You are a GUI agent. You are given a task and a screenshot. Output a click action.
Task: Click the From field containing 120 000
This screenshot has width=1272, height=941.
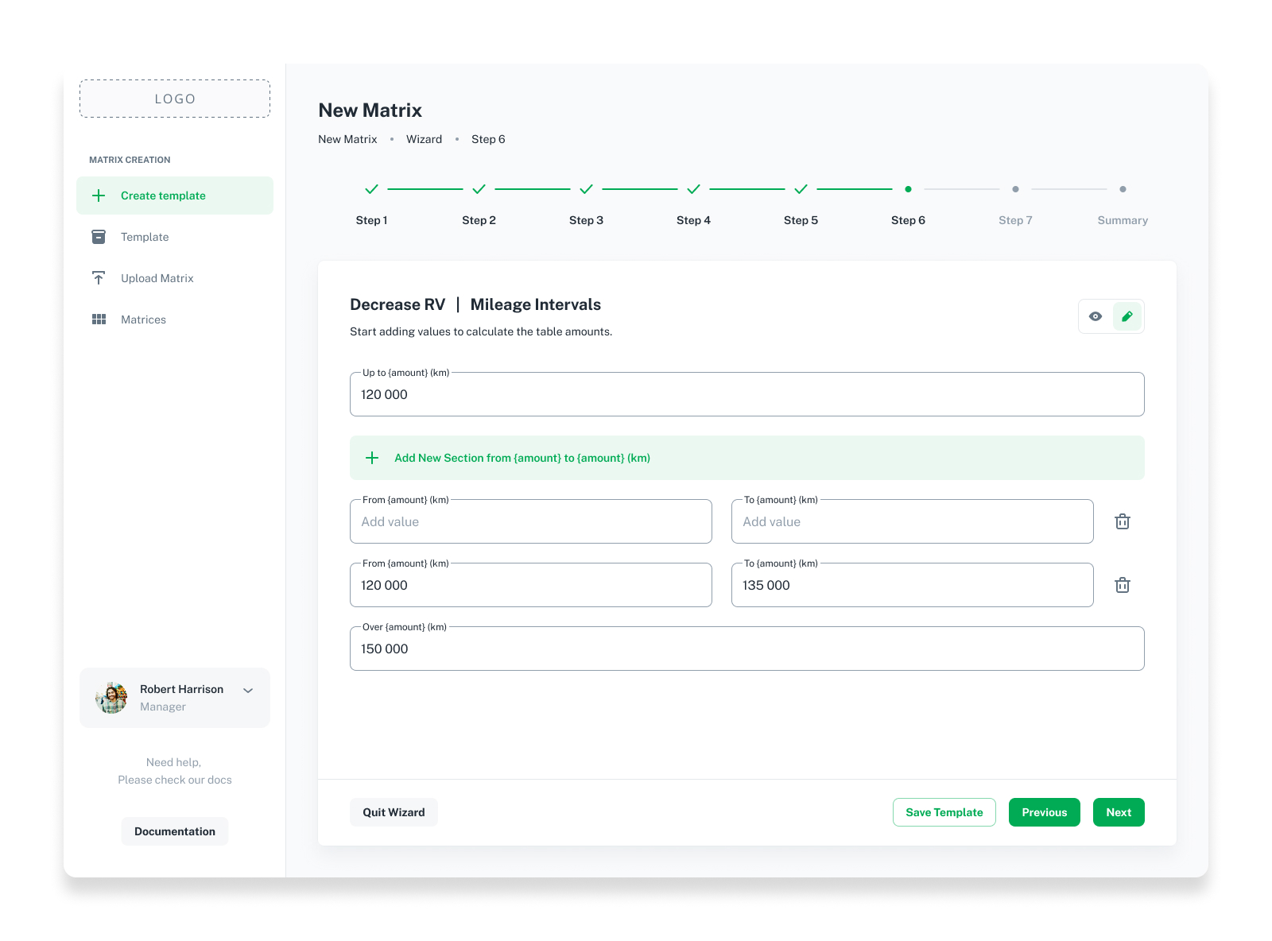click(x=531, y=585)
